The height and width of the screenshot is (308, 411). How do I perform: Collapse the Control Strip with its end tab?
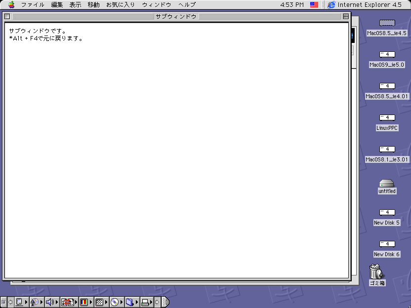(x=165, y=302)
